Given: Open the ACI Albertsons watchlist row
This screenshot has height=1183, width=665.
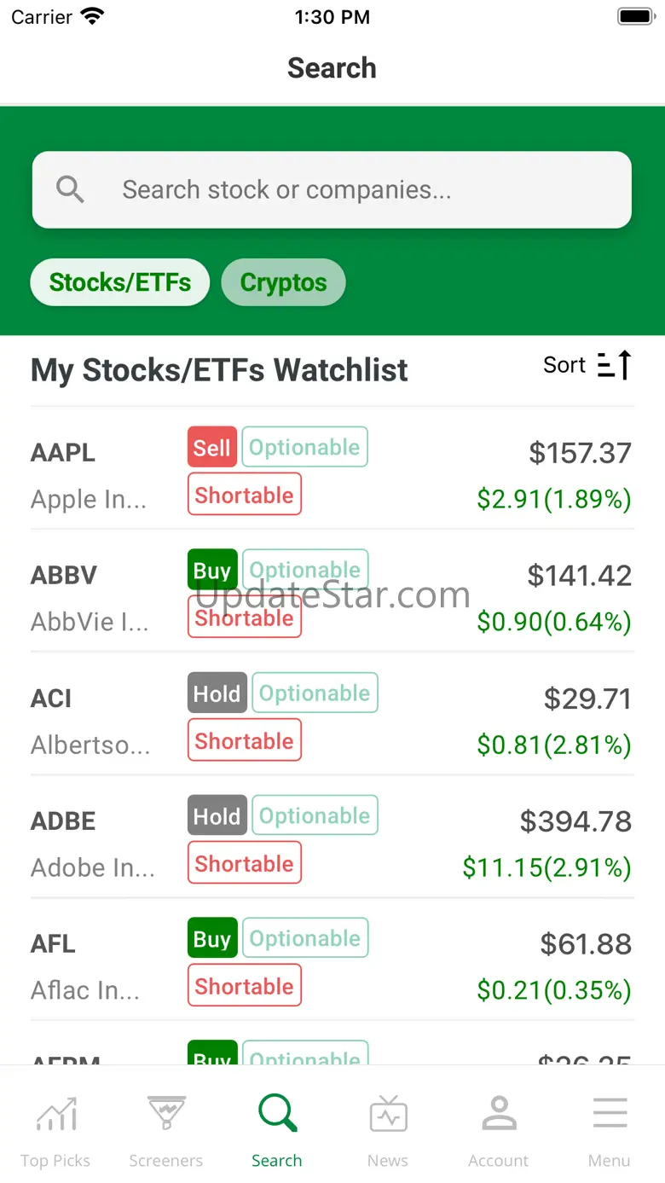Looking at the screenshot, I should click(332, 714).
